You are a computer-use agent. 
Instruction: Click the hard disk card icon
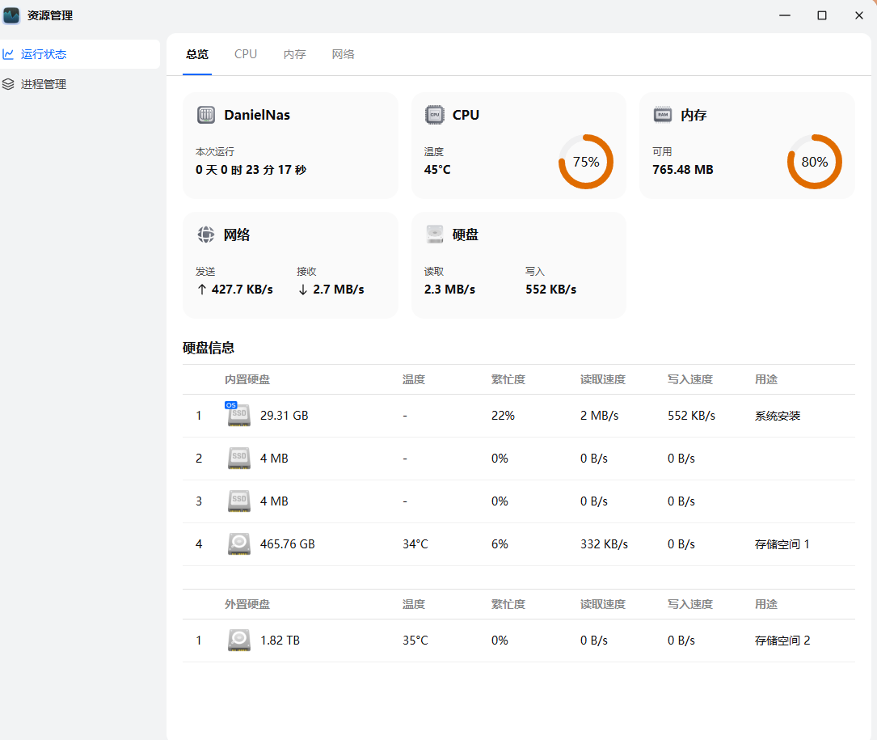point(435,235)
